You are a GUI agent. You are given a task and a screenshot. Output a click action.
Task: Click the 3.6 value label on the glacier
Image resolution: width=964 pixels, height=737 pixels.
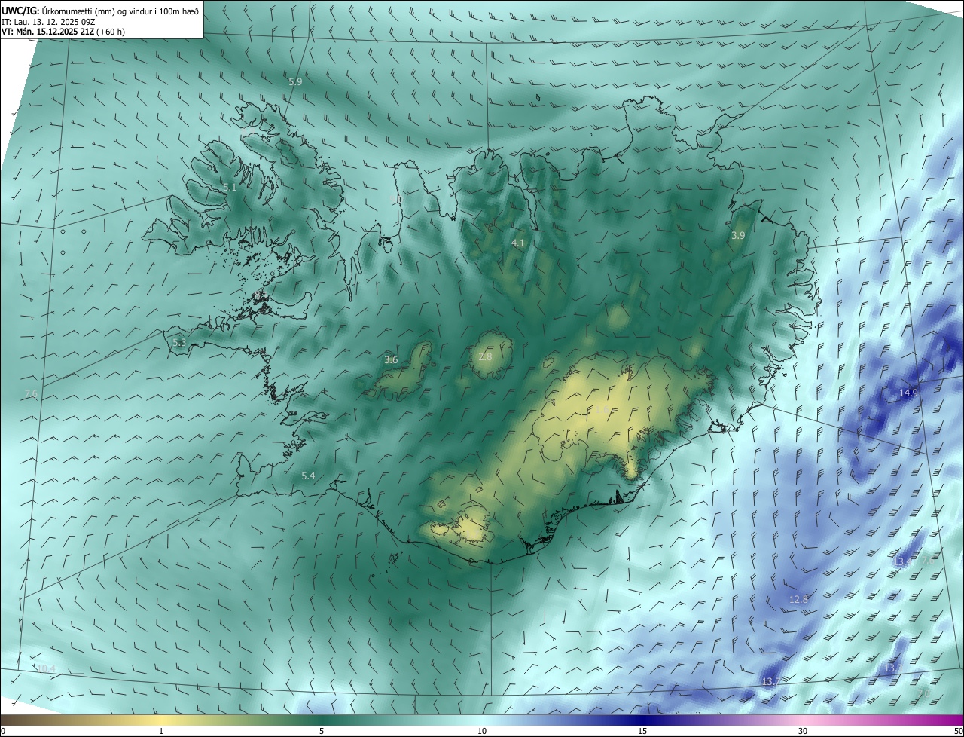click(391, 360)
